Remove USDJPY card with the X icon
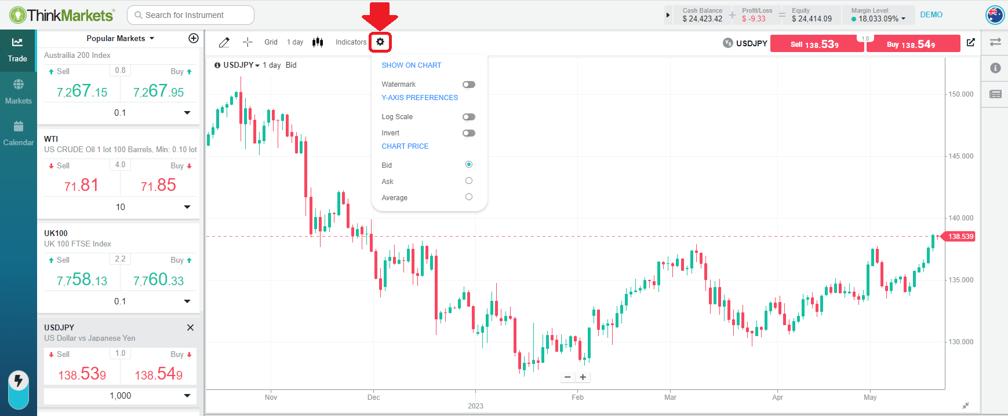The width and height of the screenshot is (1008, 416). tap(190, 327)
